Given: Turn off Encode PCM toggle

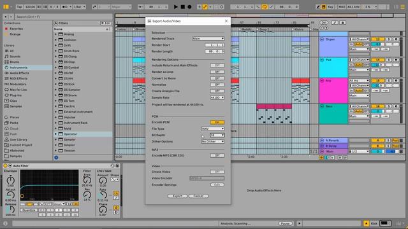Looking at the screenshot, I should 217,122.
